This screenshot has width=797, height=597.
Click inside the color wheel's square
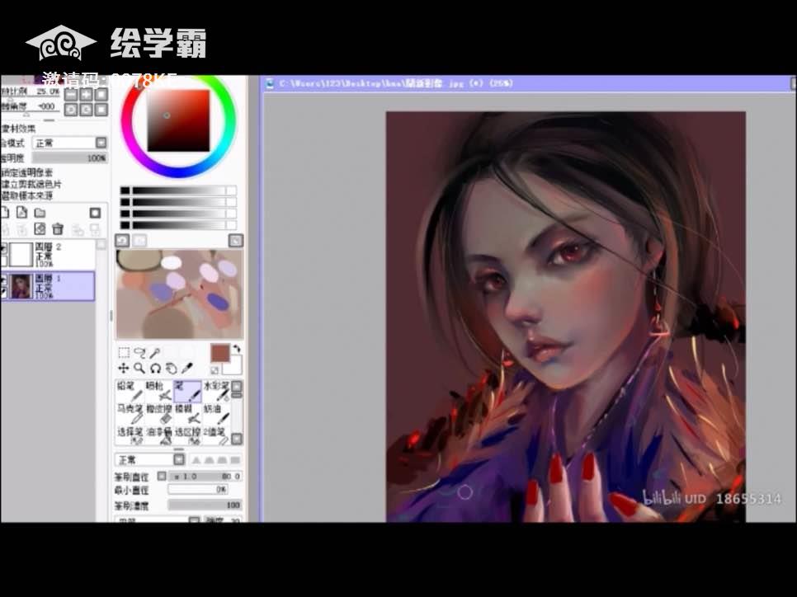pyautogui.click(x=178, y=120)
